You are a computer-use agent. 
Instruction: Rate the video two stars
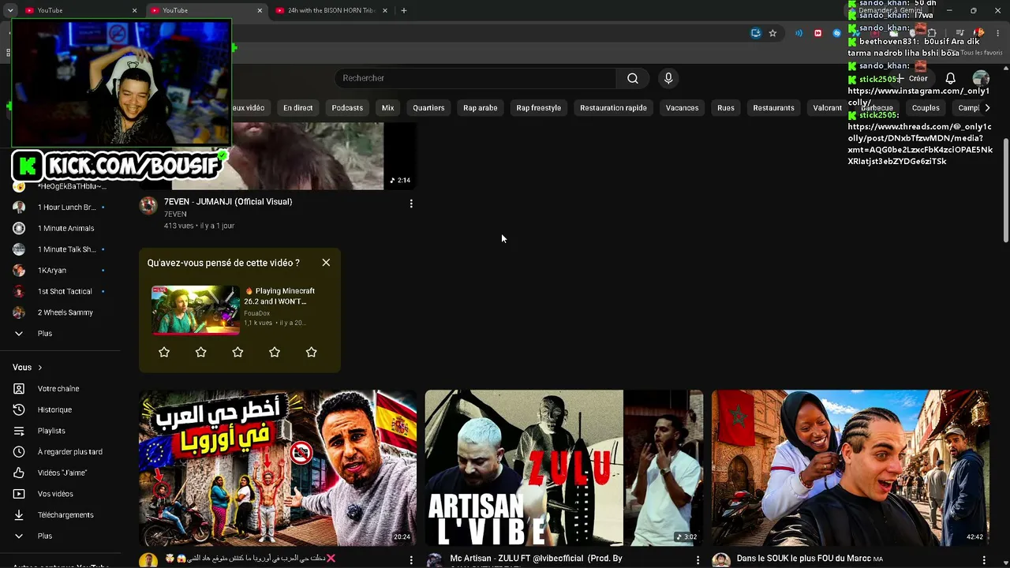click(201, 352)
